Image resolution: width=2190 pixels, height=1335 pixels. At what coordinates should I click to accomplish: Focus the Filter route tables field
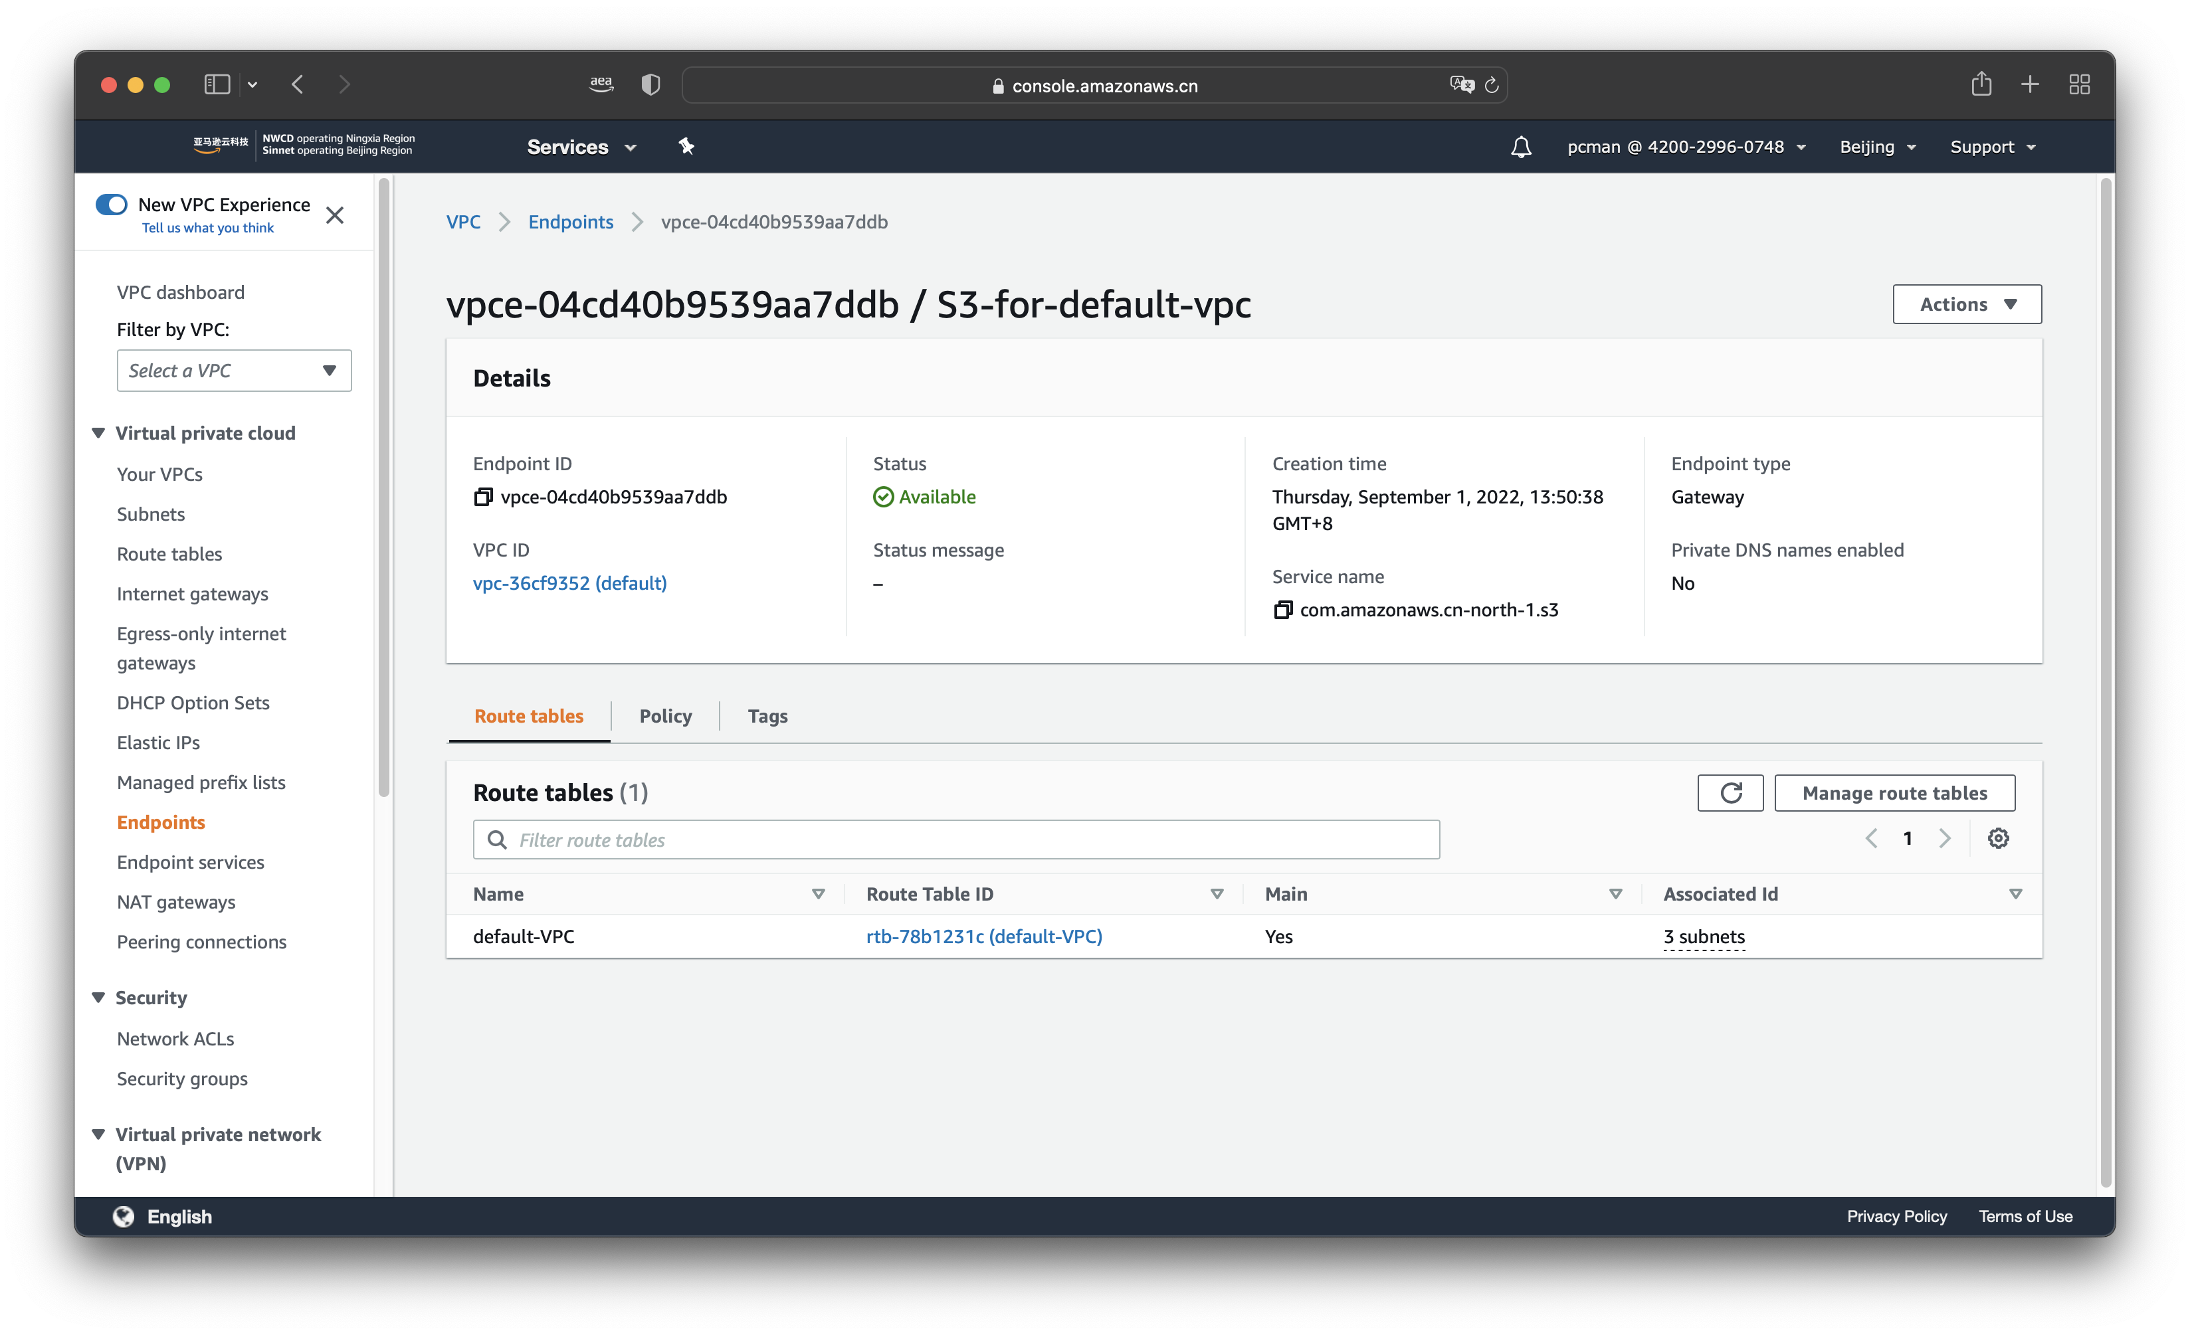(x=956, y=840)
